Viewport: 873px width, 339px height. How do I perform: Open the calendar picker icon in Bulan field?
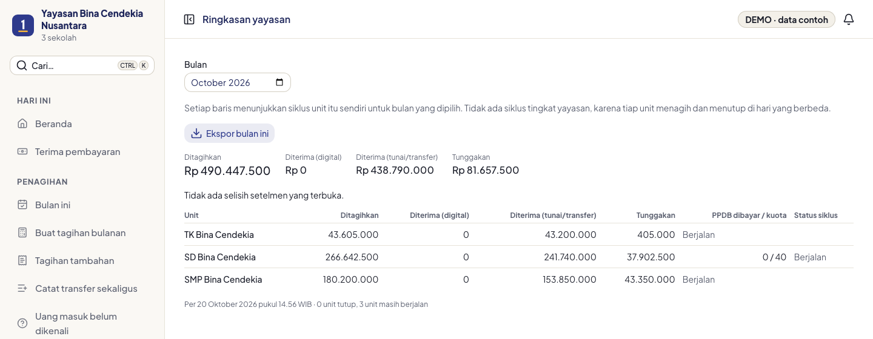coord(279,82)
